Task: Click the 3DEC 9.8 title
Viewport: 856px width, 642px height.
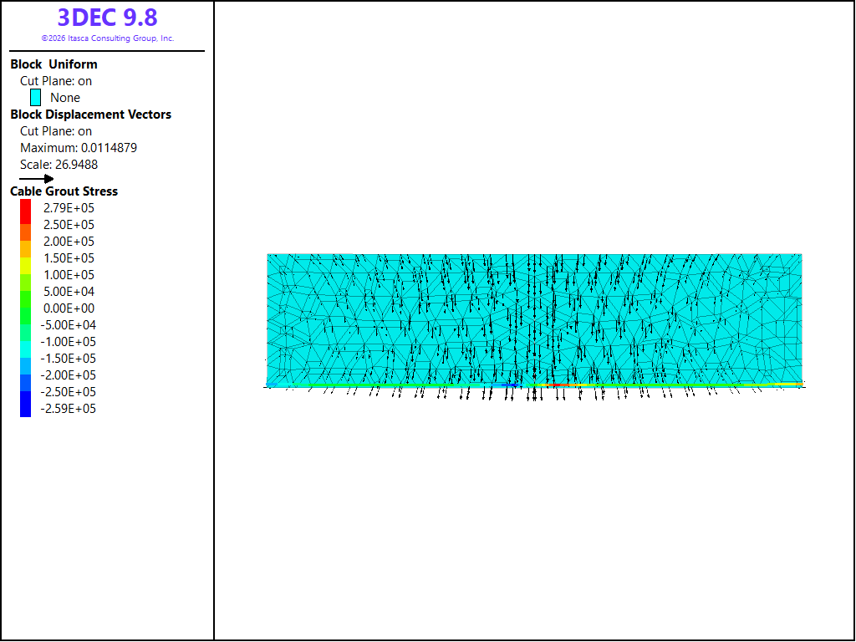Action: (108, 18)
